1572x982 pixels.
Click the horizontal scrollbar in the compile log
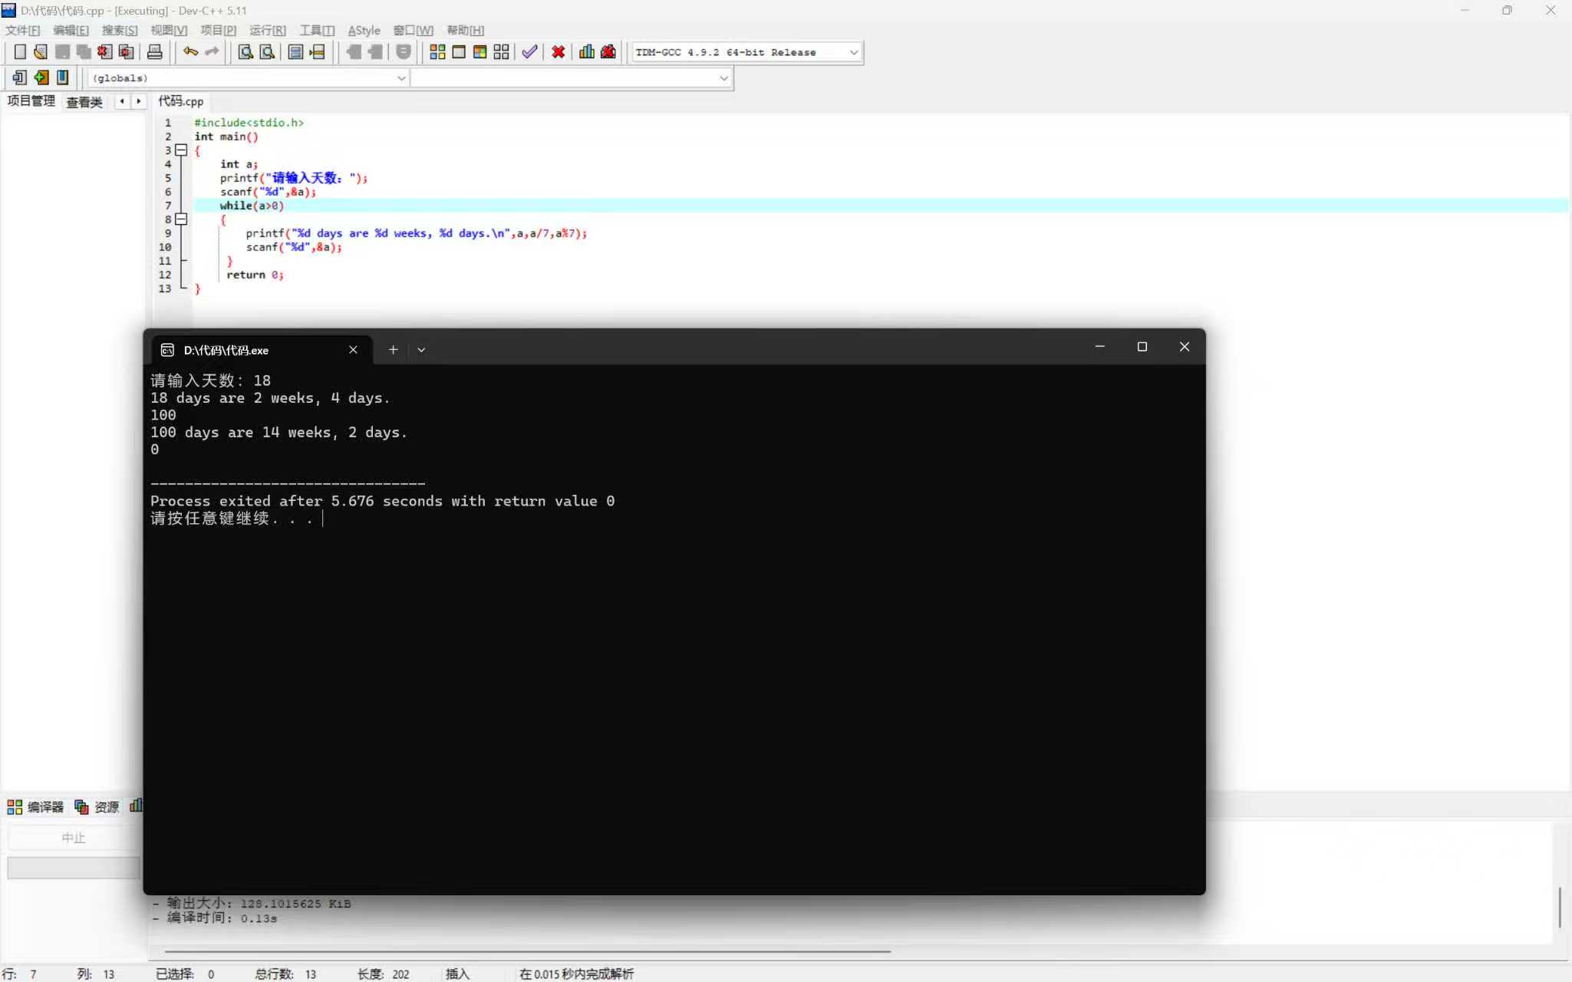click(x=526, y=951)
